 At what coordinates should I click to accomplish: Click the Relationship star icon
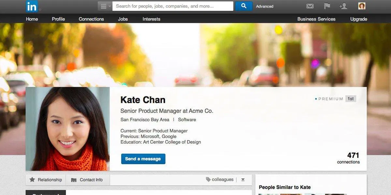click(x=32, y=180)
